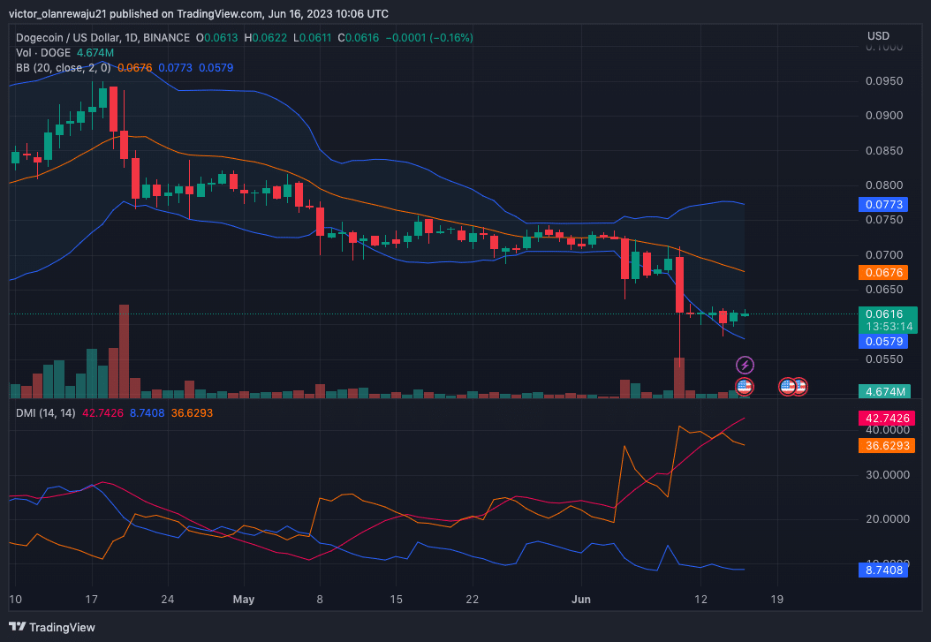Viewport: 931px width, 642px height.
Task: Click the USD currency label on price axis
Action: point(878,36)
